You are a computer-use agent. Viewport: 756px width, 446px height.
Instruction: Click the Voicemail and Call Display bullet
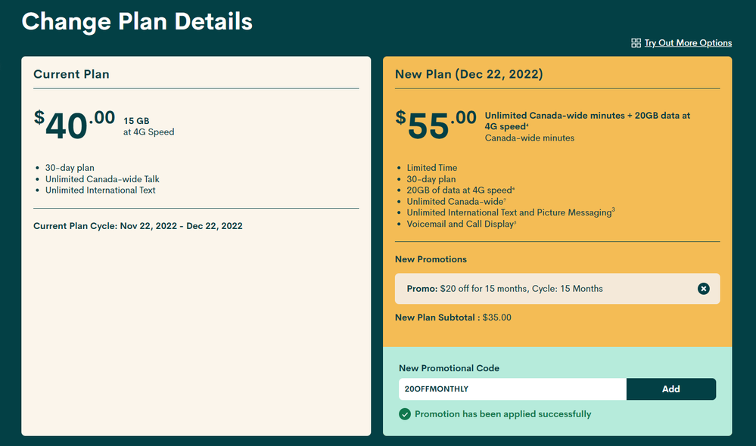[460, 225]
